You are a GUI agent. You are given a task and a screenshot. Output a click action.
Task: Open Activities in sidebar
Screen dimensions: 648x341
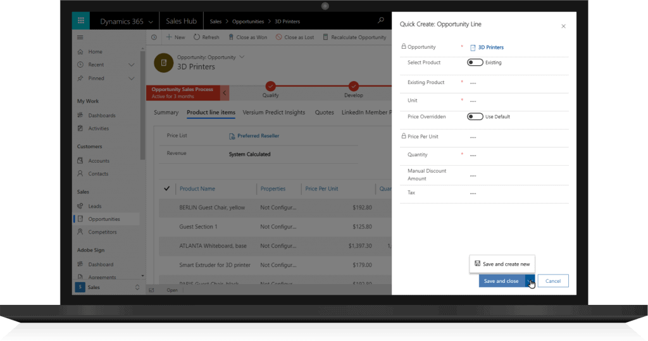tap(98, 128)
